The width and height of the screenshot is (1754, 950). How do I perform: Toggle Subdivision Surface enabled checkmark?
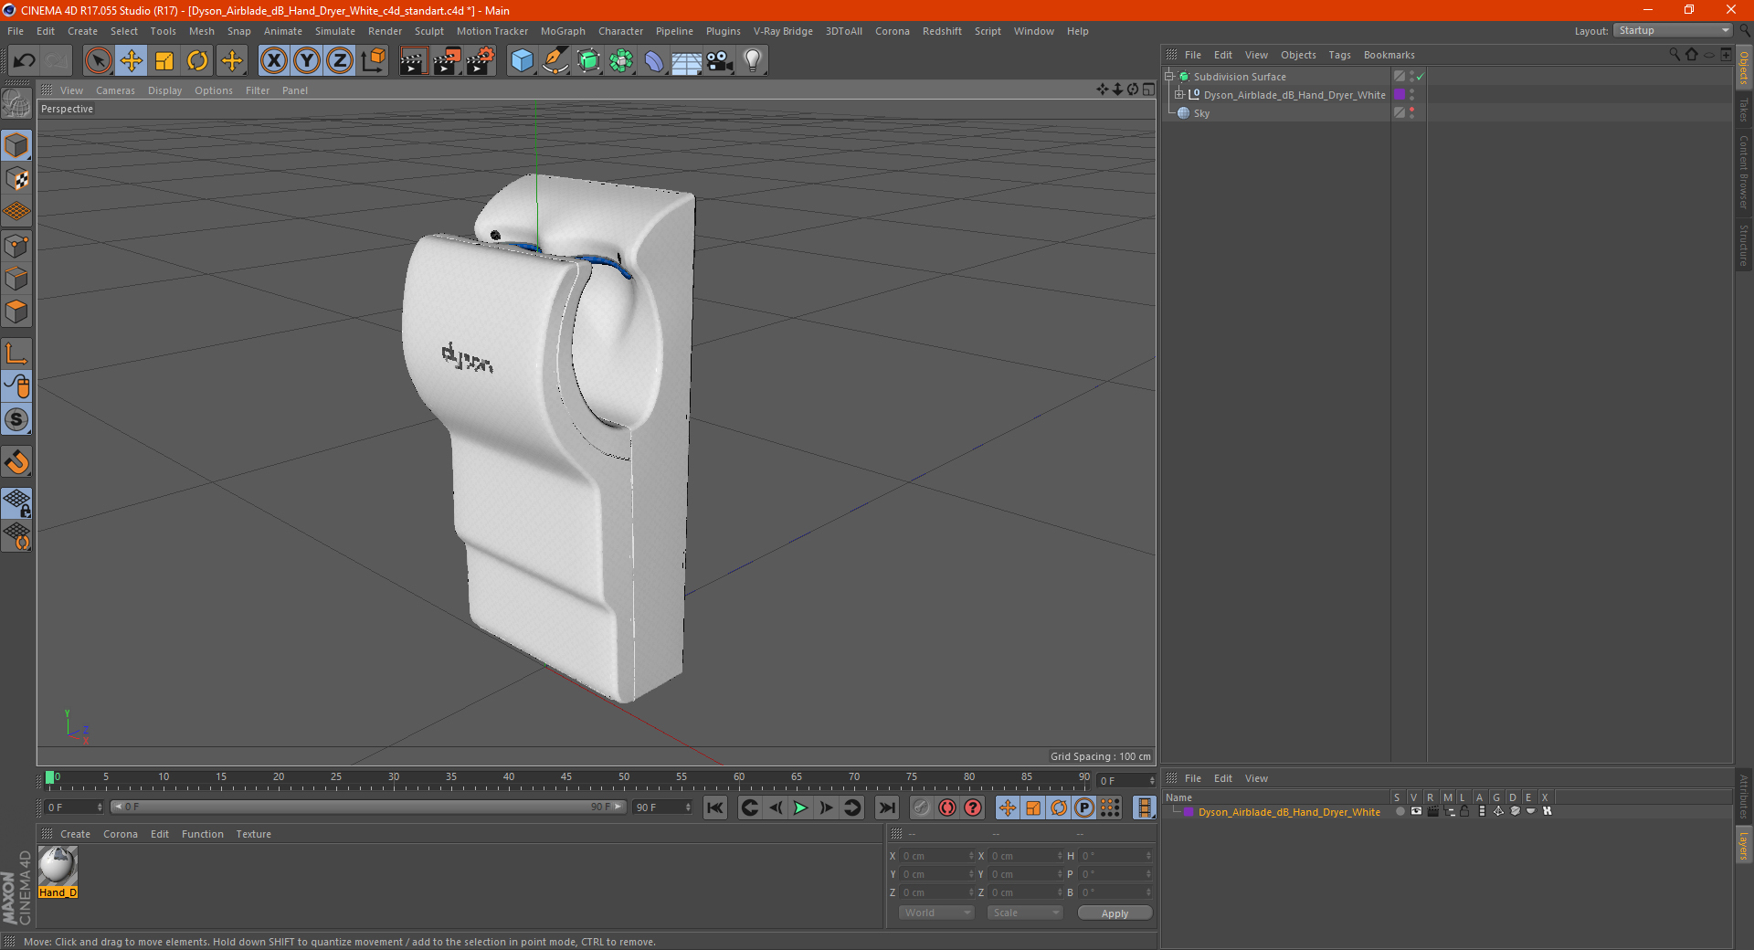[x=1421, y=77]
